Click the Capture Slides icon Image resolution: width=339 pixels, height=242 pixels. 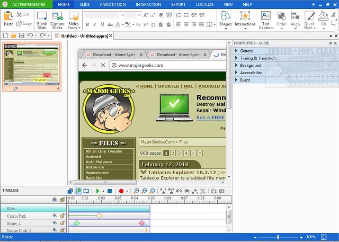[57, 16]
